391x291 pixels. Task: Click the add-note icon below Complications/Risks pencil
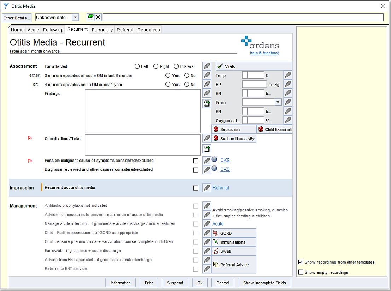pyautogui.click(x=207, y=149)
